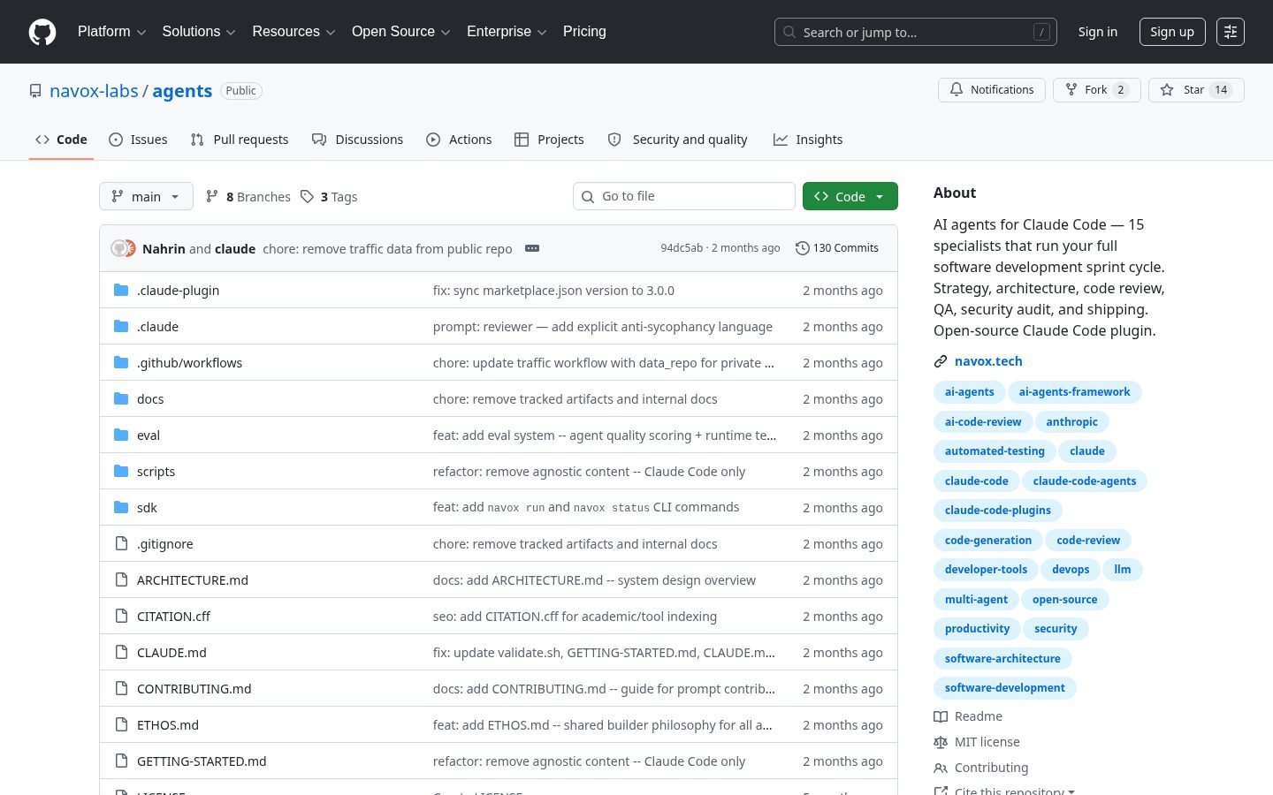Click the file icon for ARCHITECTURE.md
Screen dimensions: 1273x795
coord(121,579)
